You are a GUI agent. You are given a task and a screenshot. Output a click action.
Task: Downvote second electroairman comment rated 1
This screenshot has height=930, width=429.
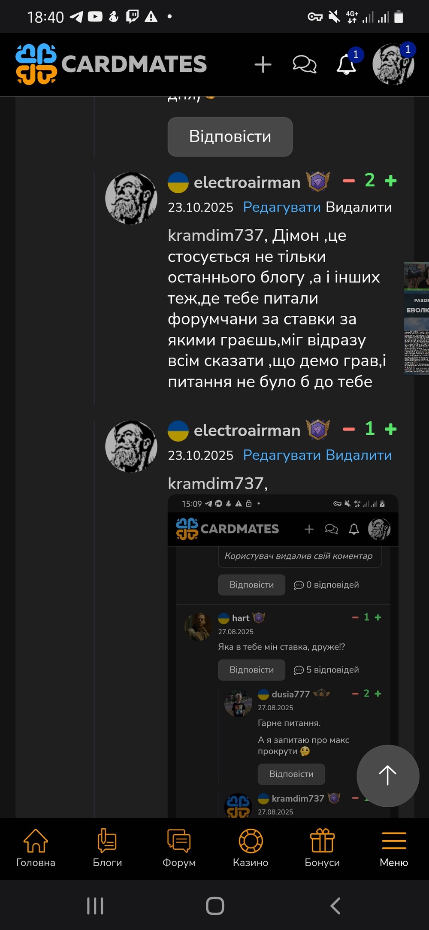coord(349,429)
